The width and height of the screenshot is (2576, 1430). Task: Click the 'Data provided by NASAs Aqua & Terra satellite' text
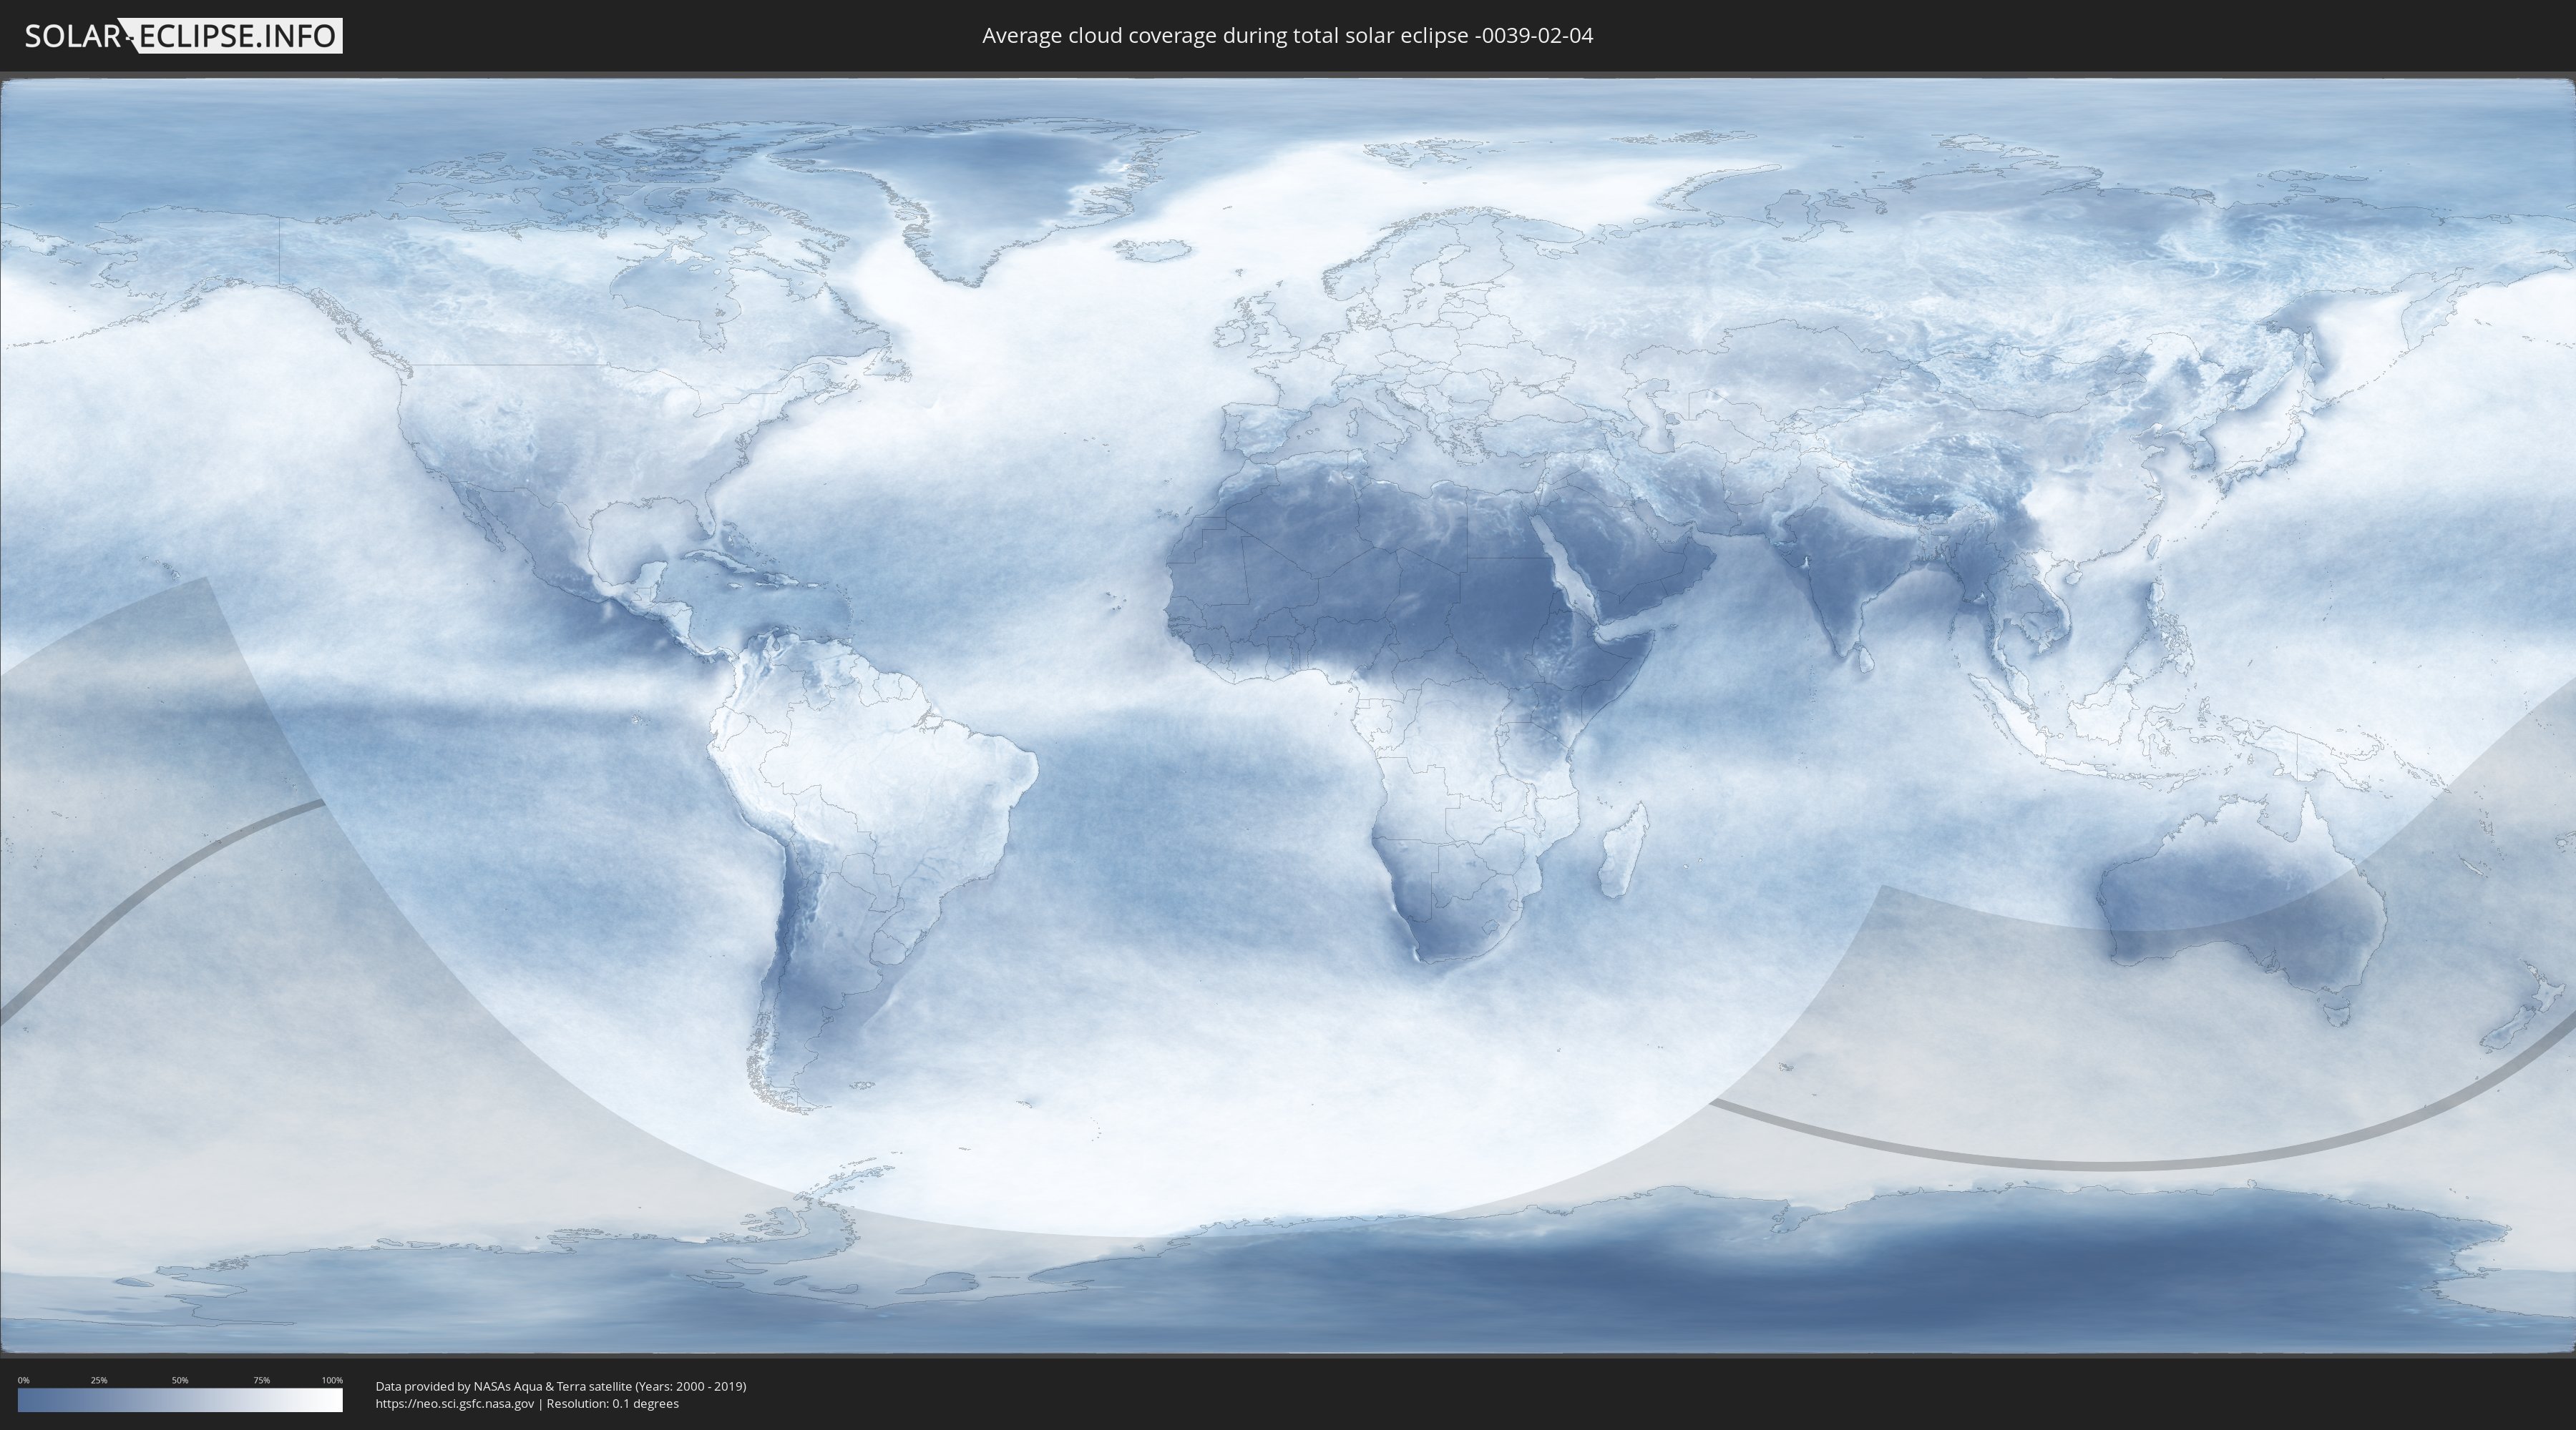tap(503, 1386)
